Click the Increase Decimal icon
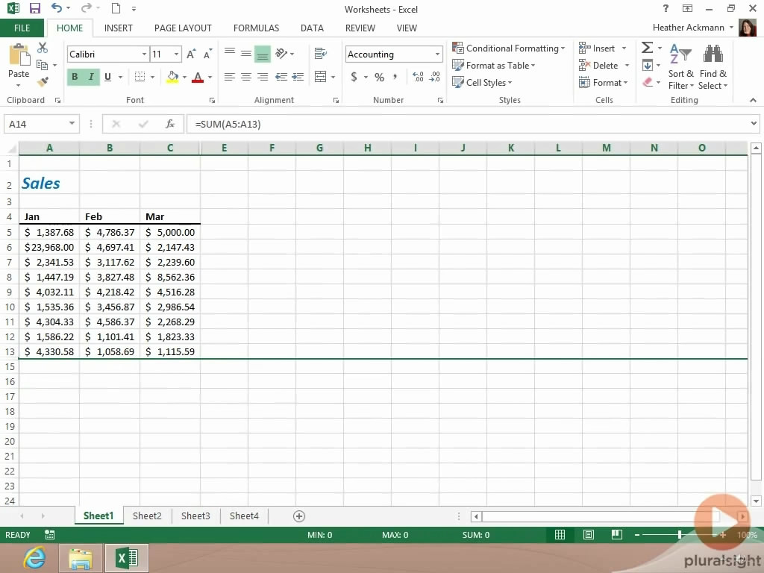 pos(418,77)
